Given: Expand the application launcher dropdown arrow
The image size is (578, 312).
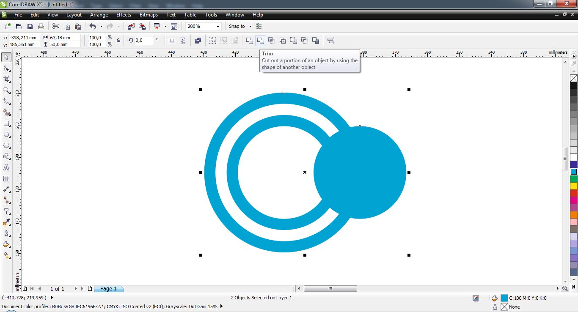Looking at the screenshot, I should click(x=165, y=26).
